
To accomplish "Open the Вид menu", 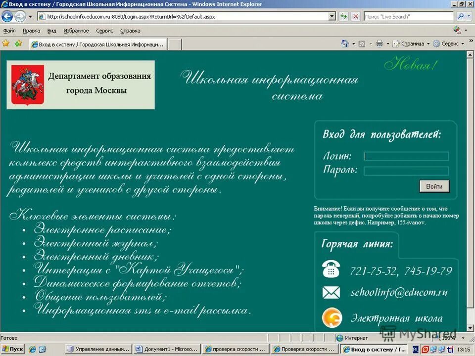I will 51,31.
